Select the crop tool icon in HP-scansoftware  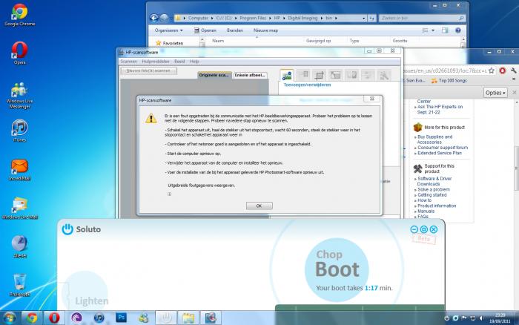[x=319, y=76]
